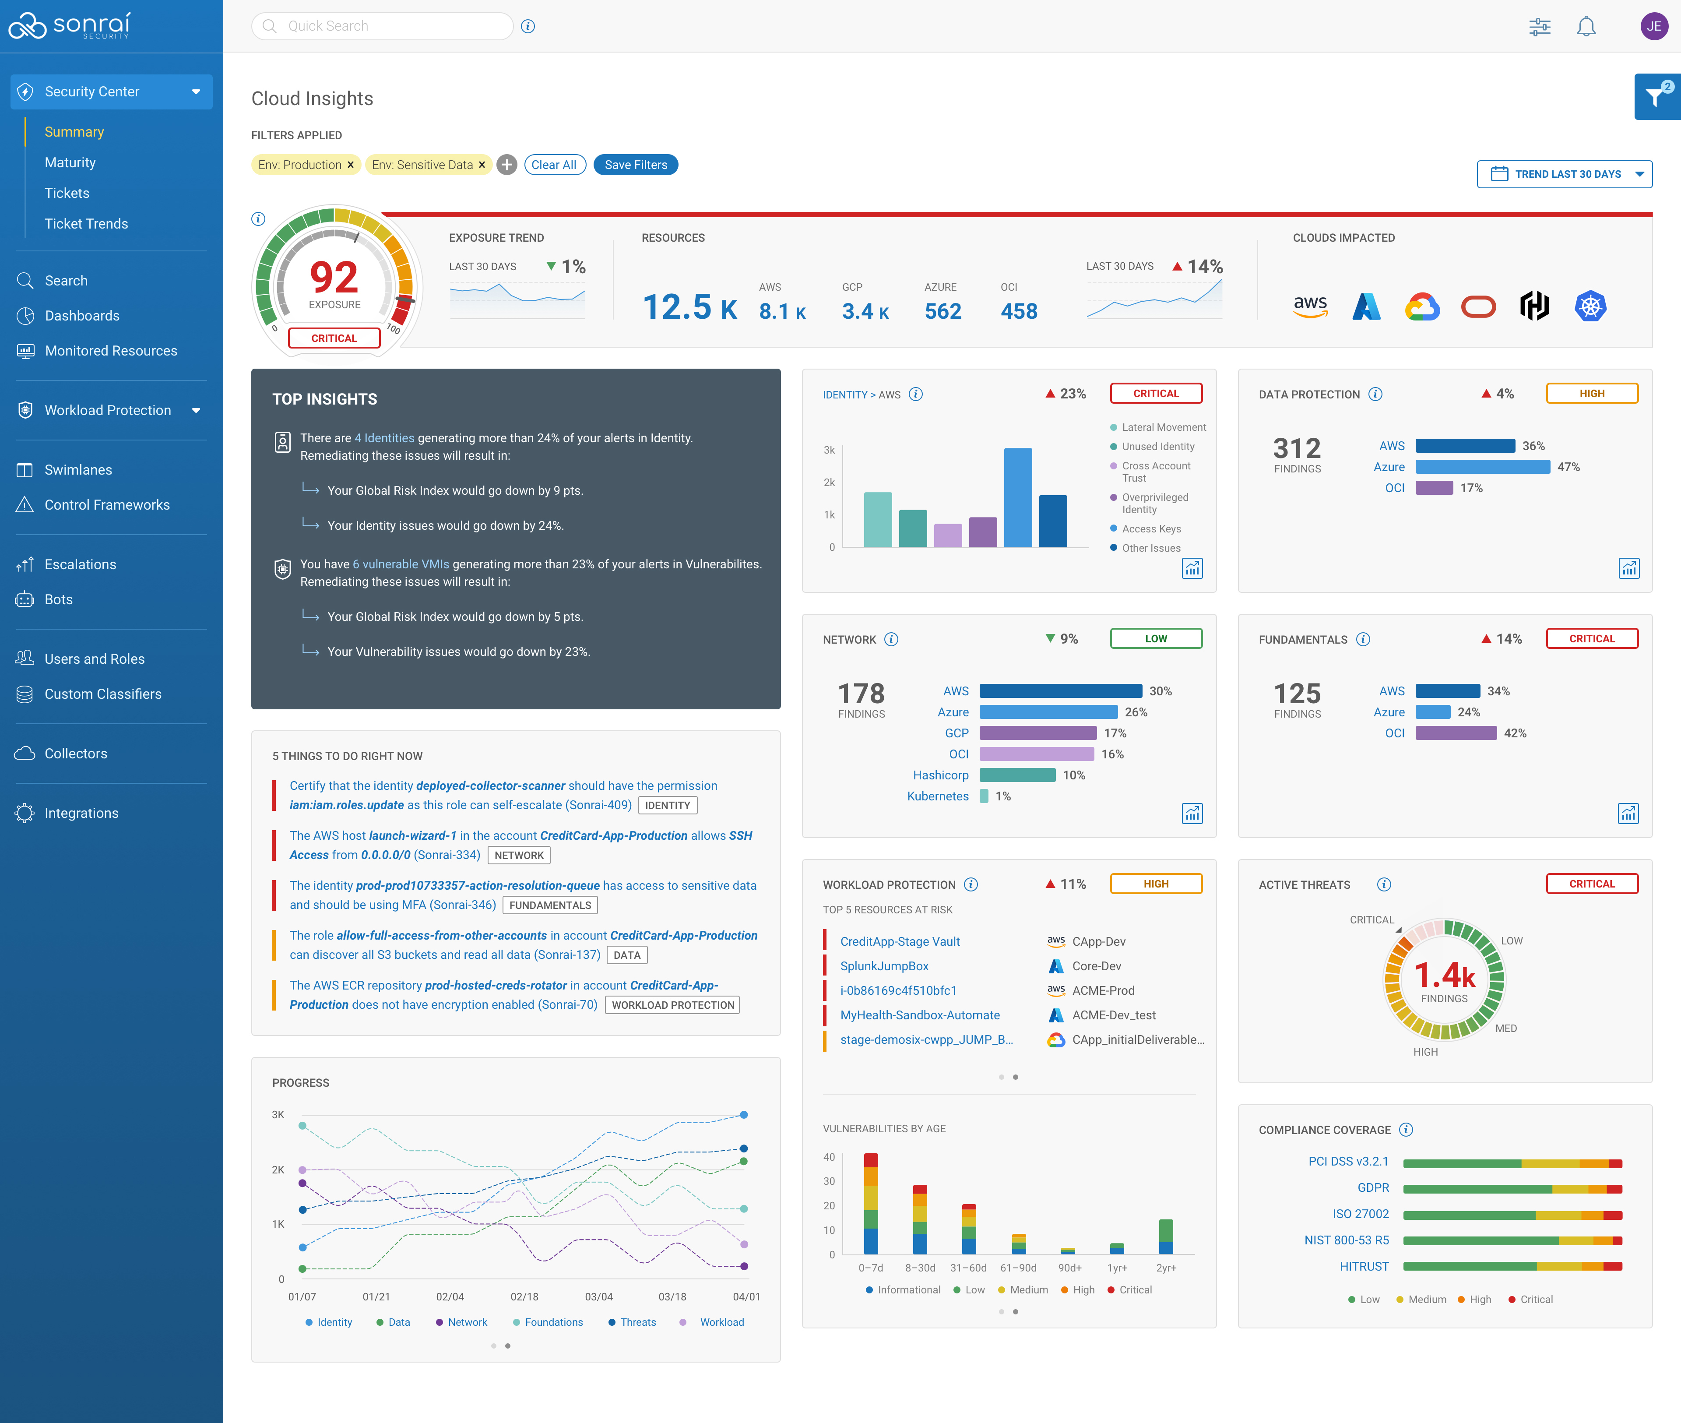Click the Hashicorp cloud icon
Image resolution: width=1681 pixels, height=1423 pixels.
pyautogui.click(x=1534, y=306)
